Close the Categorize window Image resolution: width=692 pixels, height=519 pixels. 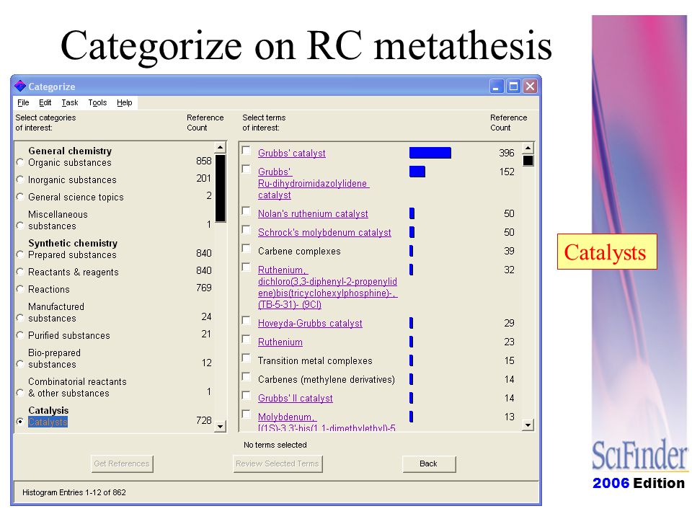[530, 86]
